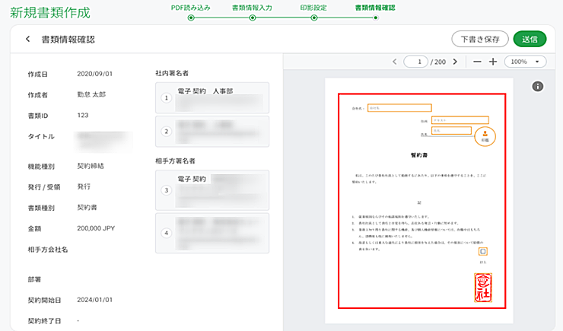Click the 200,000 JPY amount value

pos(96,228)
